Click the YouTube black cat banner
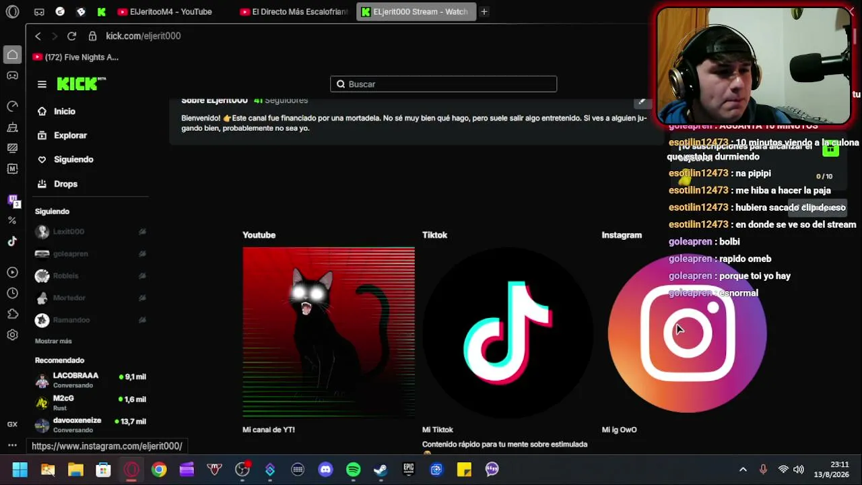 pyautogui.click(x=329, y=332)
